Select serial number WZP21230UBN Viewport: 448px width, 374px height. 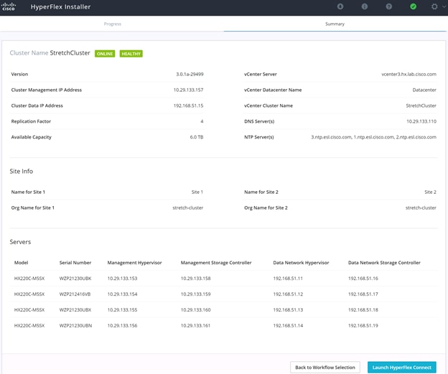click(x=75, y=325)
